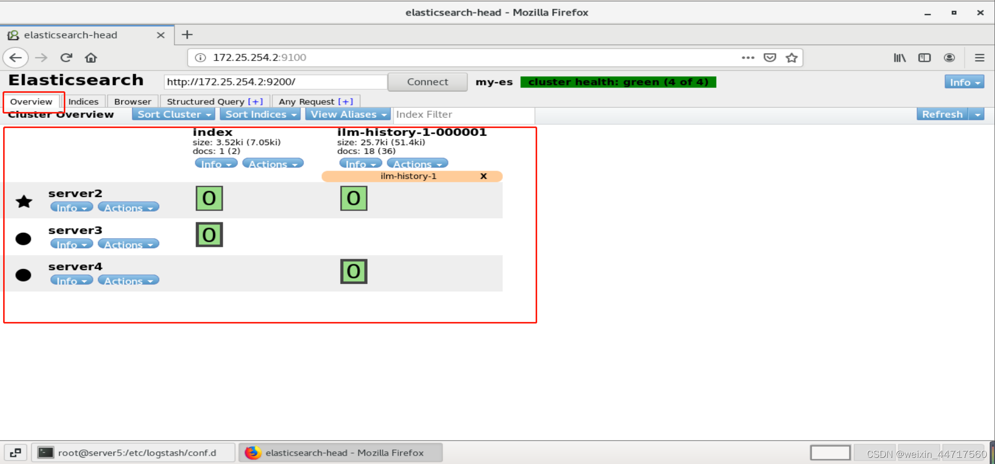Click the node circle icon for server3
The width and height of the screenshot is (995, 464).
point(23,238)
